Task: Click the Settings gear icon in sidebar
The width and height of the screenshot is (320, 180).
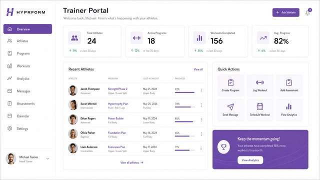Action: 9,128
